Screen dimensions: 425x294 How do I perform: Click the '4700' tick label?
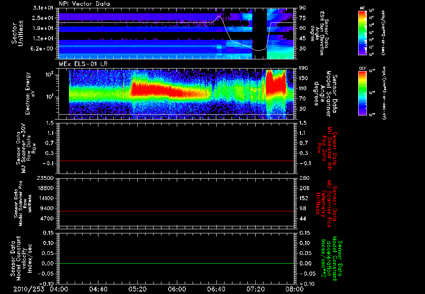click(x=47, y=218)
